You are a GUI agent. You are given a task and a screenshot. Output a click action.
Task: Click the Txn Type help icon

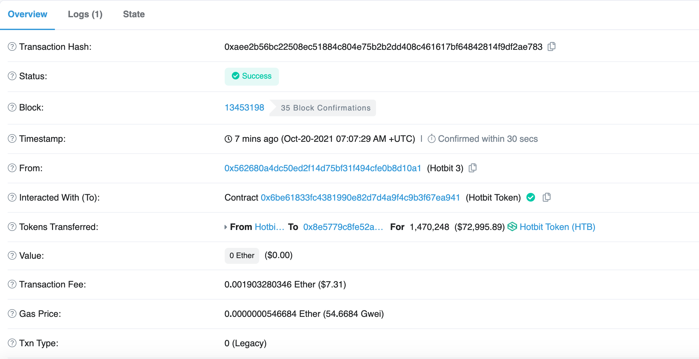12,343
